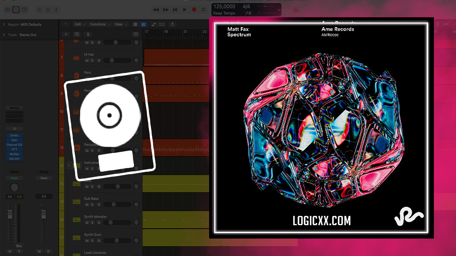Open the DirMix plug-in slot
456x256 pixels.
tap(14, 135)
